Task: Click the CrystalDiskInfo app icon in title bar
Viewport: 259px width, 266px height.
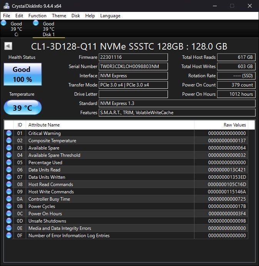Action: [7, 6]
